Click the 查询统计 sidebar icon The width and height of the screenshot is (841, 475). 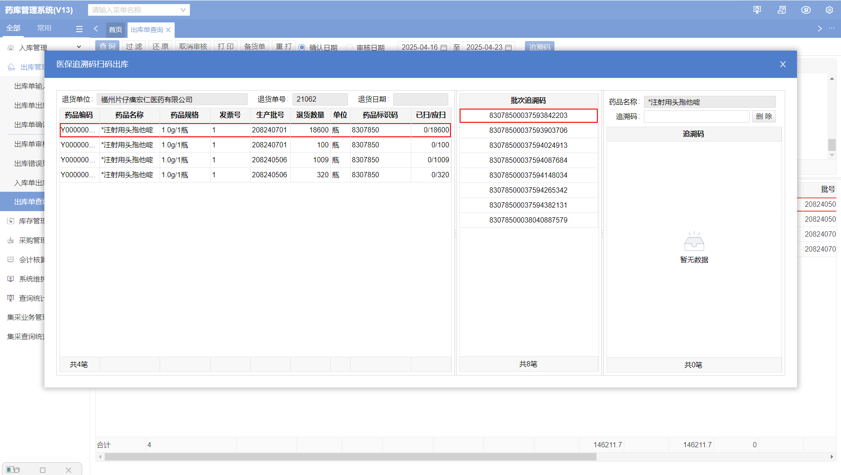(11, 298)
